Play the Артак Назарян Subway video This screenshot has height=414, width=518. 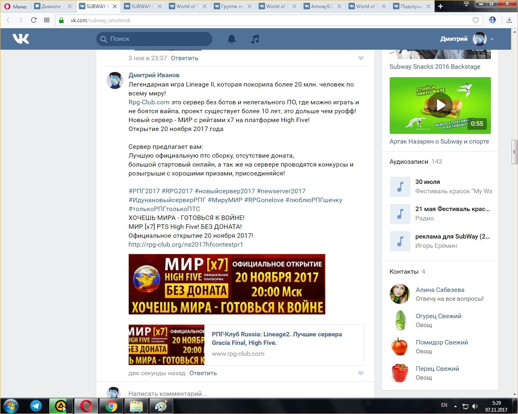coord(440,106)
